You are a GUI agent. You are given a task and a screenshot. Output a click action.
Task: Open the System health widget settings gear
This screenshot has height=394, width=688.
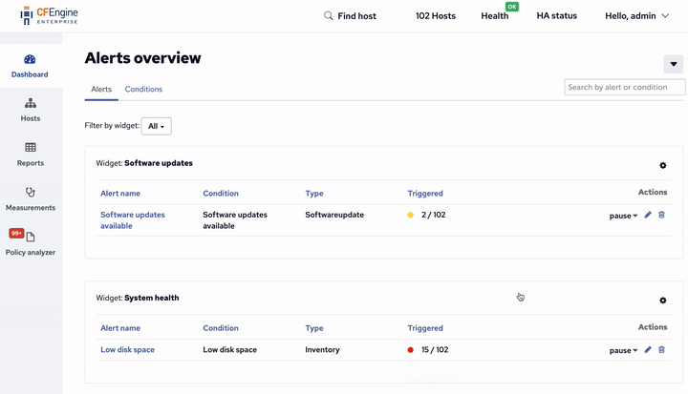coord(663,301)
